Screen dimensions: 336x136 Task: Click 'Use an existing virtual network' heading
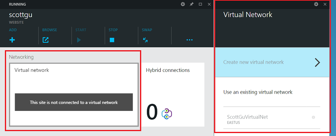click(x=258, y=92)
